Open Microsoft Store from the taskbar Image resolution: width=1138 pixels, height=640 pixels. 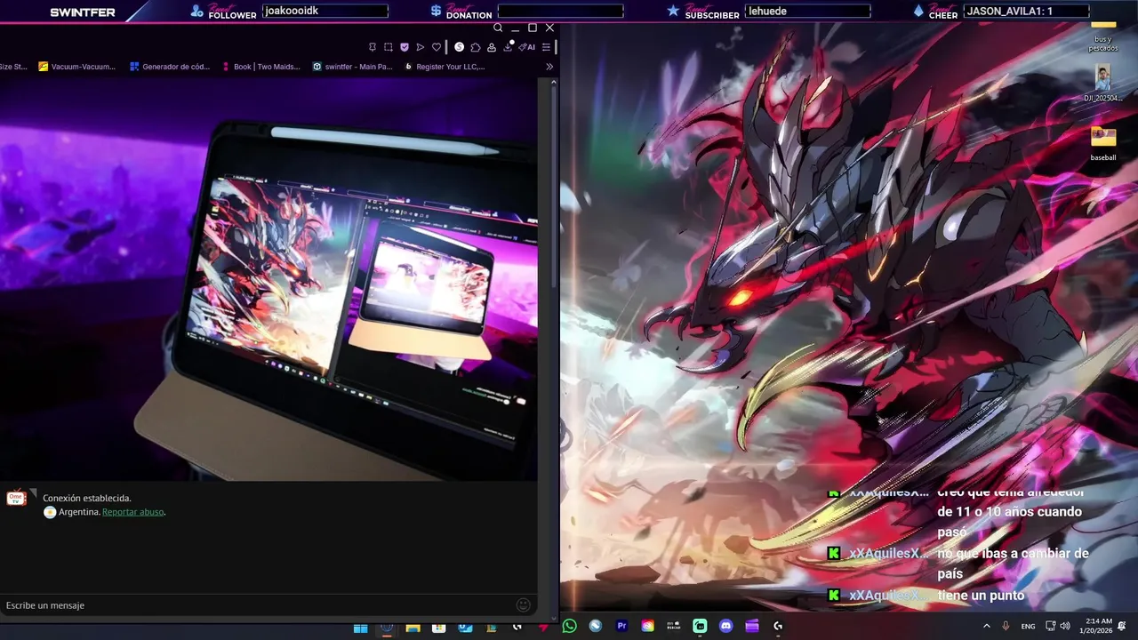pyautogui.click(x=438, y=627)
